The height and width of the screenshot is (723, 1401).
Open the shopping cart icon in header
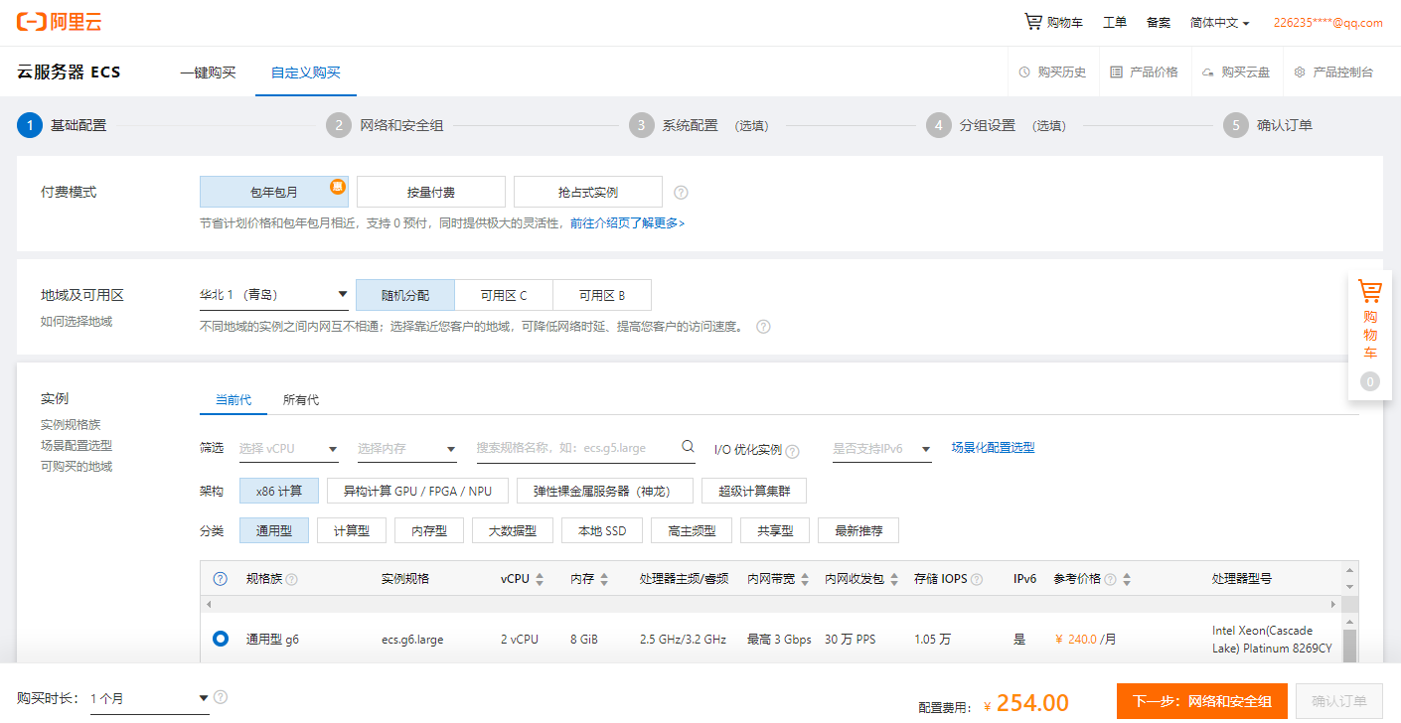click(1033, 22)
